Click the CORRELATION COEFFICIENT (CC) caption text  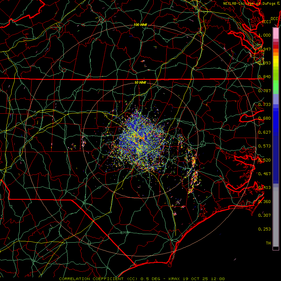point(98,279)
